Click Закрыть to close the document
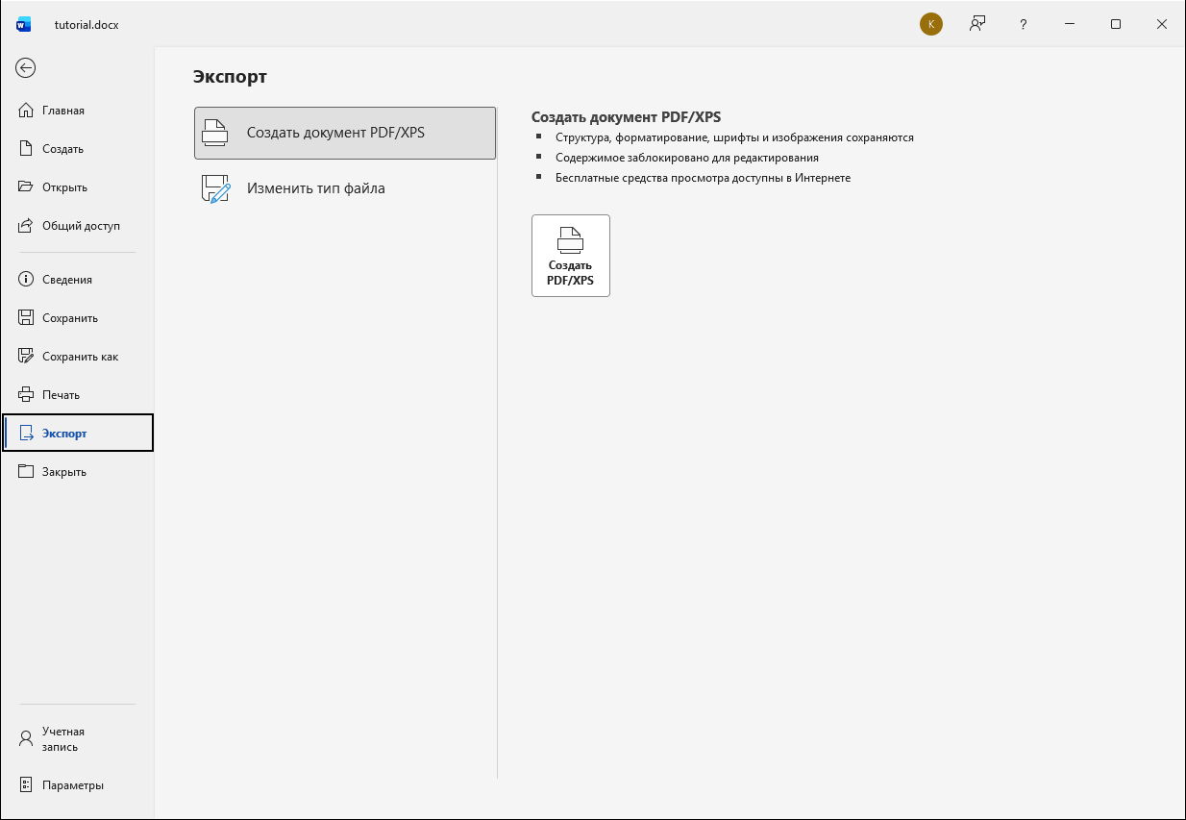 [x=77, y=472]
